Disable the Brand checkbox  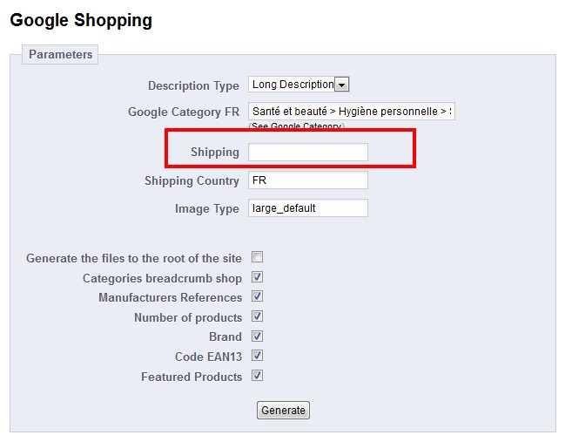(257, 336)
